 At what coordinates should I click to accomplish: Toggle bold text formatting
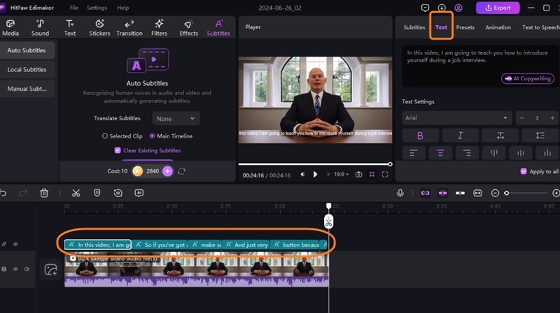click(x=421, y=136)
